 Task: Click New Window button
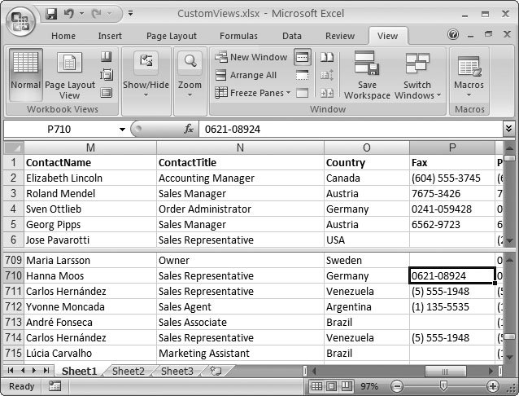click(251, 57)
